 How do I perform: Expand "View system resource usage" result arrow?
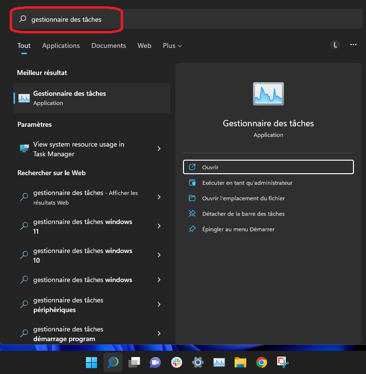pyautogui.click(x=159, y=149)
